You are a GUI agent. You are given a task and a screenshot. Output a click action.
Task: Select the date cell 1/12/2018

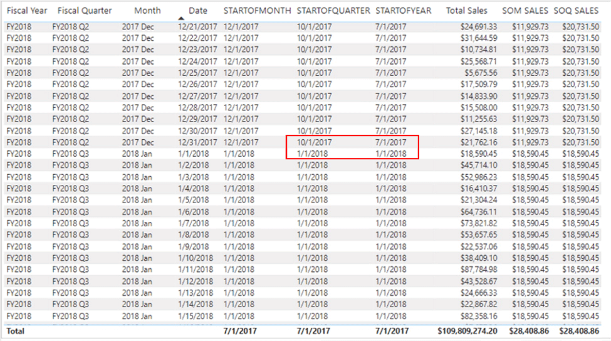(x=196, y=281)
